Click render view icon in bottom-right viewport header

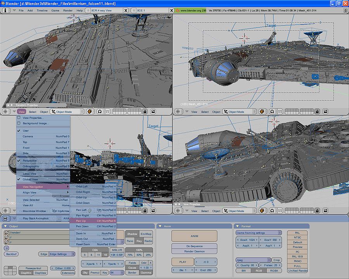coord(325,211)
